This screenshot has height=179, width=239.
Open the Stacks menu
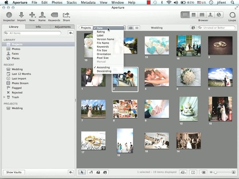coord(72,2)
